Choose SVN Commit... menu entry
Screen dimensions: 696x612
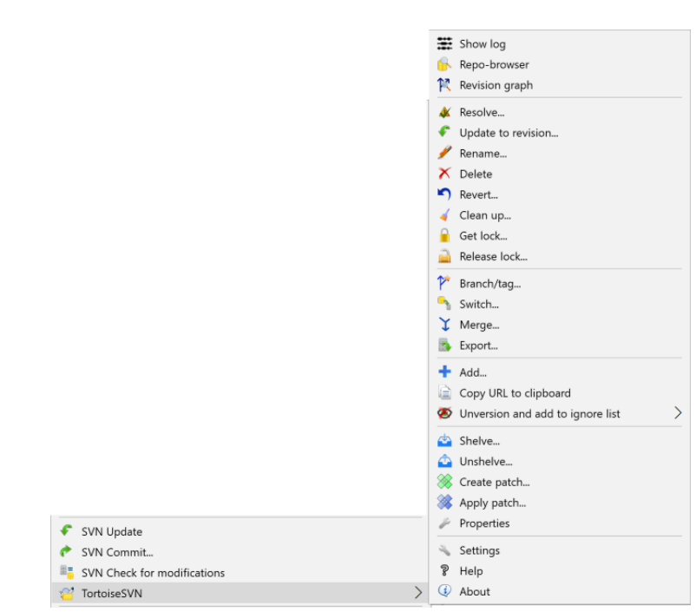point(240,551)
